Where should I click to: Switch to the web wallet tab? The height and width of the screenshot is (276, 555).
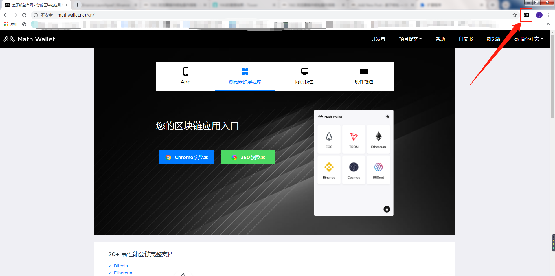(304, 76)
